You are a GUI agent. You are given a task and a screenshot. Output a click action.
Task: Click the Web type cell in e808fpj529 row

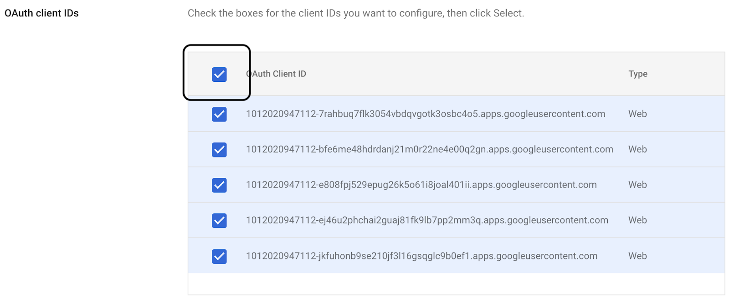tap(637, 185)
